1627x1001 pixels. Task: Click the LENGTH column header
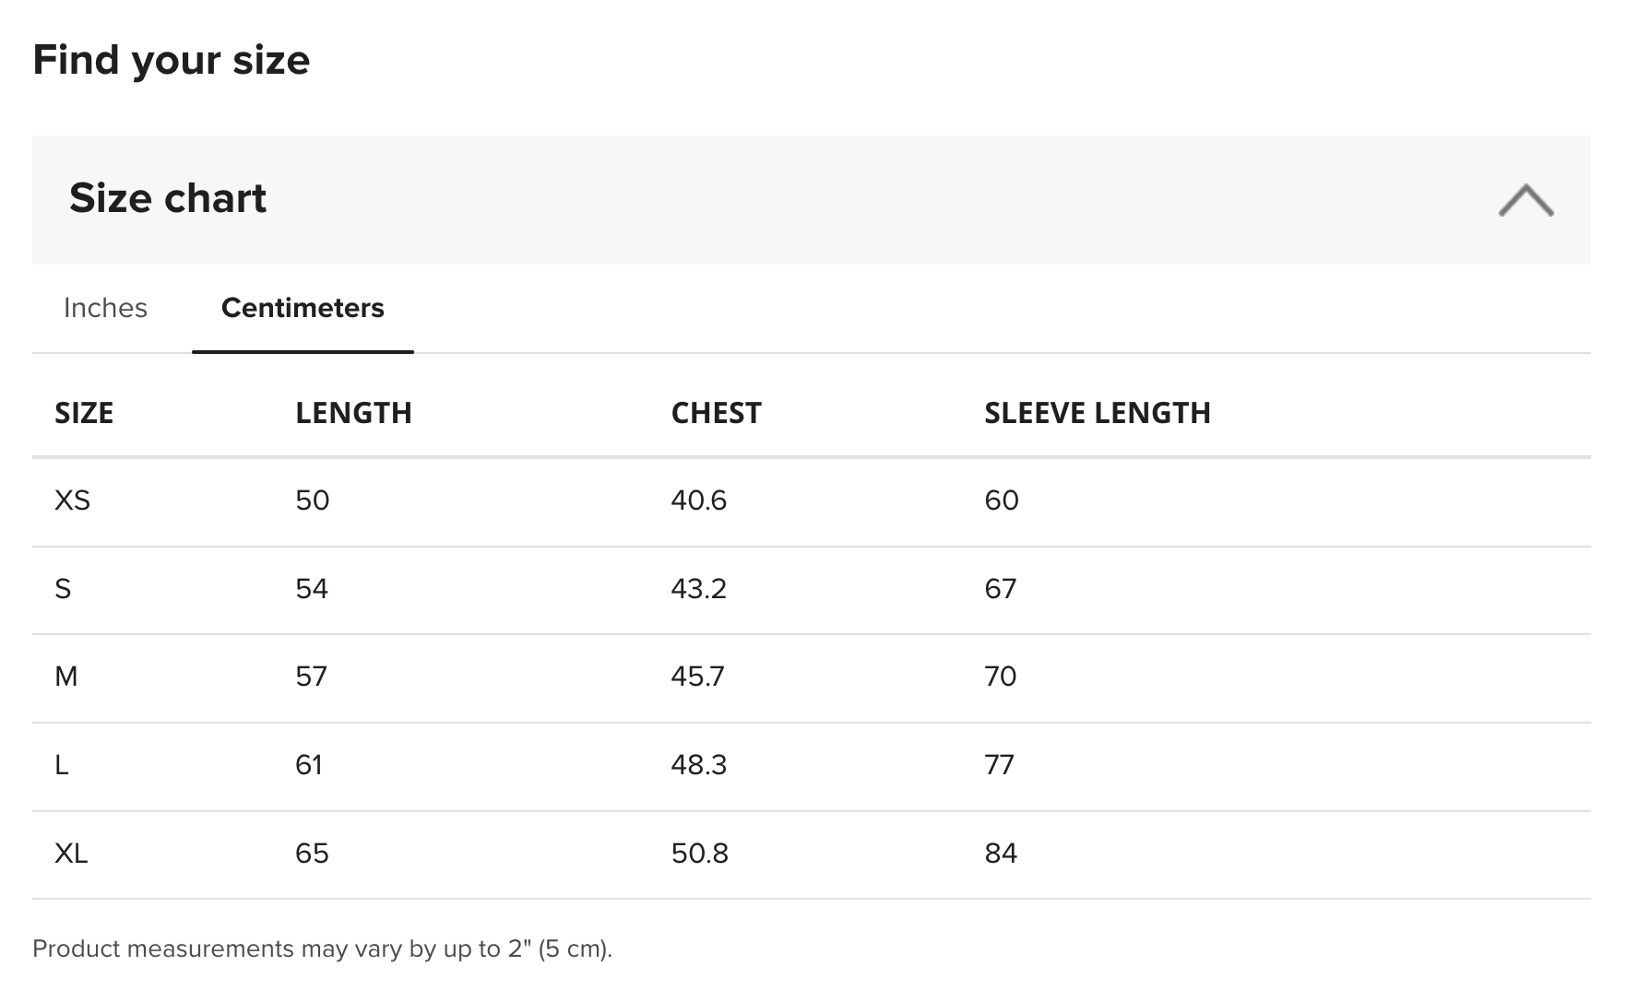click(353, 413)
